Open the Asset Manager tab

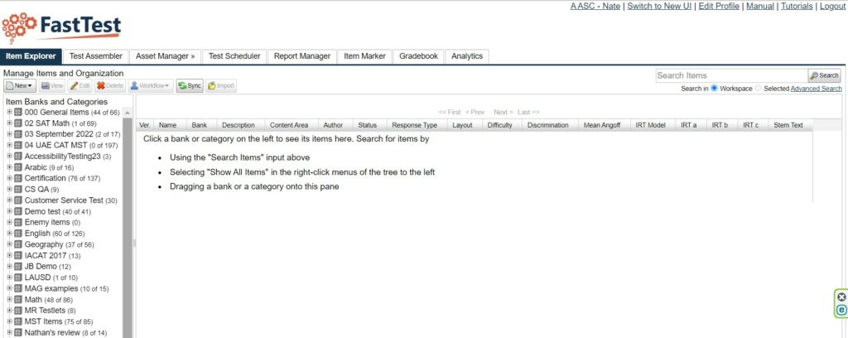point(165,56)
